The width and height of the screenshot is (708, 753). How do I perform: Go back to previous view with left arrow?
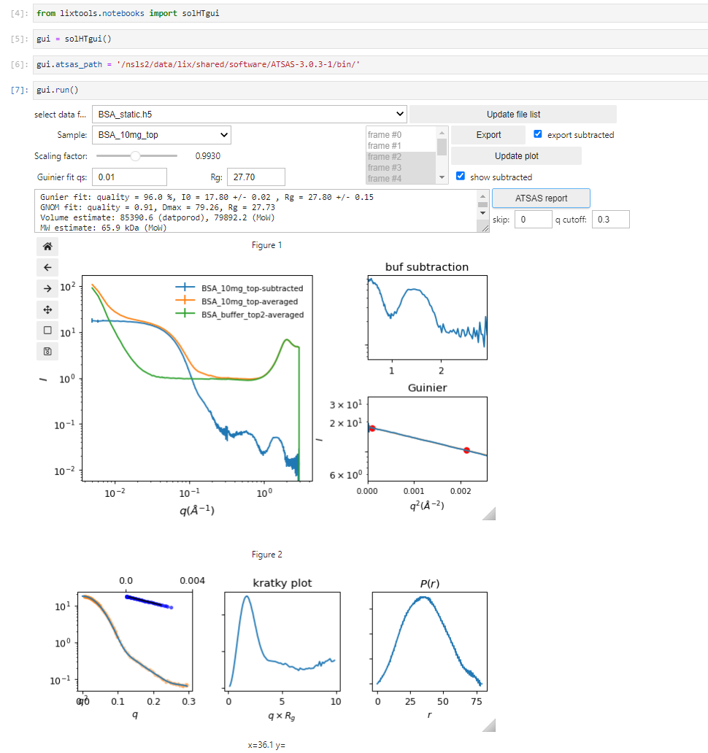[47, 268]
